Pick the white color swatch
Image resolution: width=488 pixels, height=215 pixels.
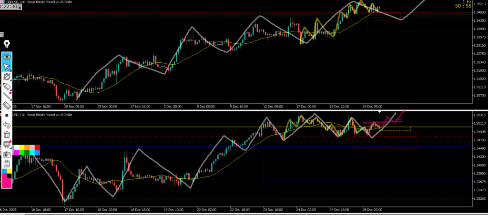coord(17,147)
